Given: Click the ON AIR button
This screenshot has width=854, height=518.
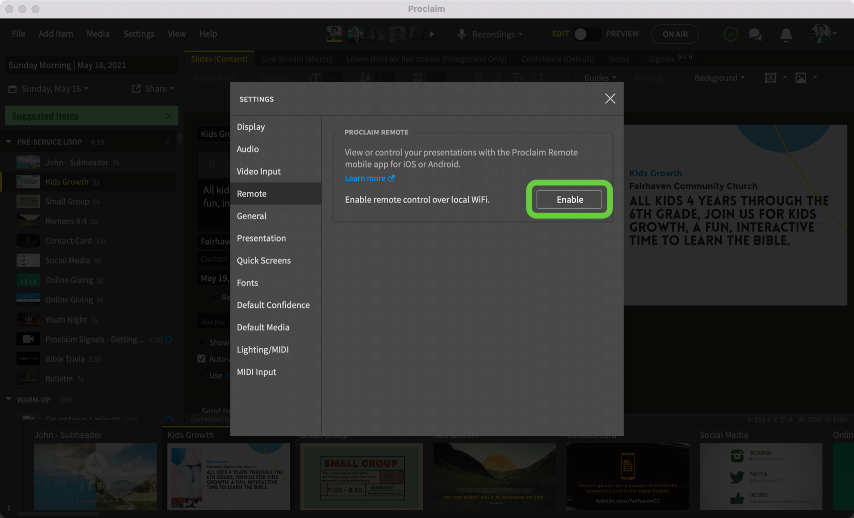Looking at the screenshot, I should point(675,34).
